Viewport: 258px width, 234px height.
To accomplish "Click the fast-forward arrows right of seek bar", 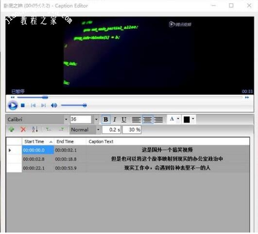I will click(x=247, y=97).
